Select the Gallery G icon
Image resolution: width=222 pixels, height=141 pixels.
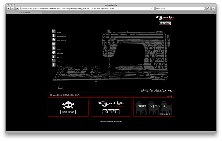pos(54,52)
